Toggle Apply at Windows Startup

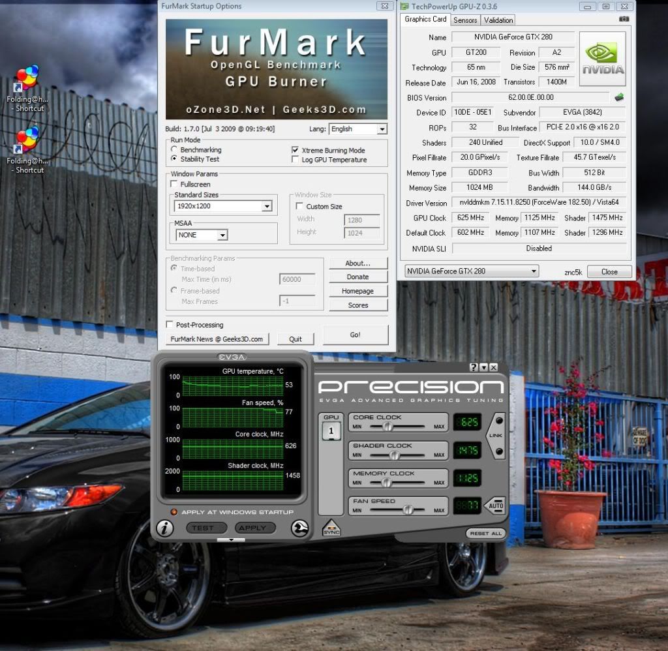(x=174, y=511)
